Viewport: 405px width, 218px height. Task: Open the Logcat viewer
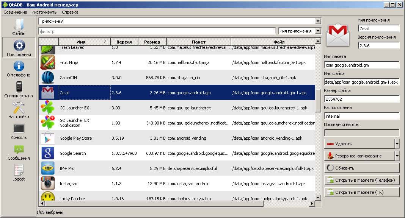[x=19, y=173]
